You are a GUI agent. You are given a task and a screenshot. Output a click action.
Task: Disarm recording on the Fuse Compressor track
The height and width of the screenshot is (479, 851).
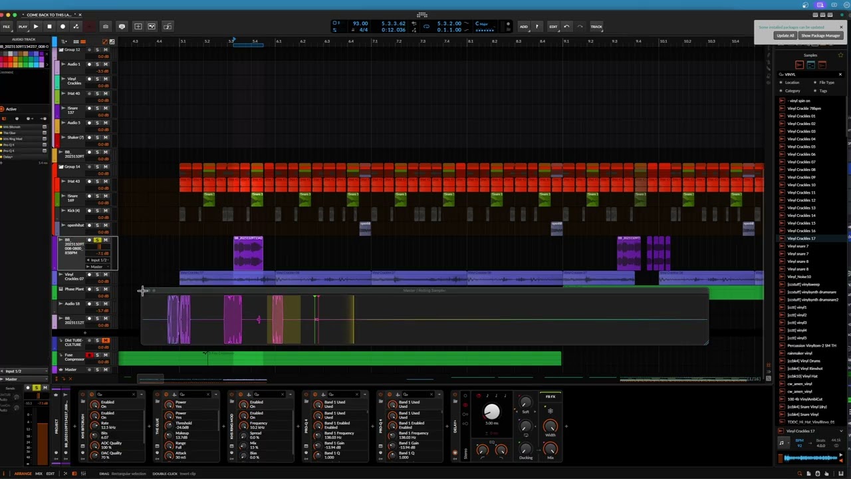coord(89,355)
